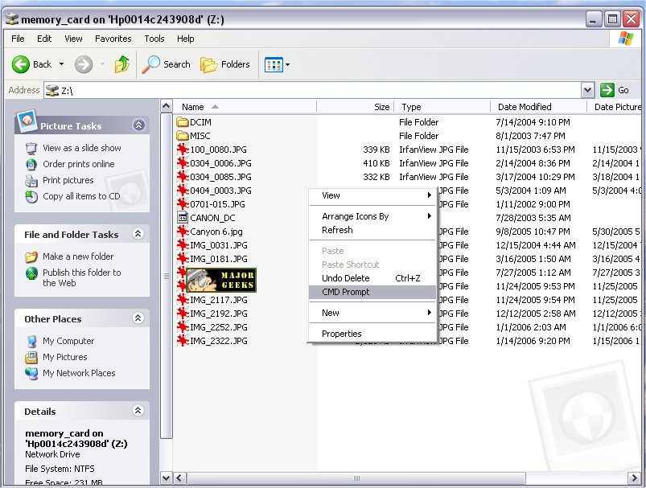
Task: Click the Views icon in toolbar
Action: (x=273, y=64)
